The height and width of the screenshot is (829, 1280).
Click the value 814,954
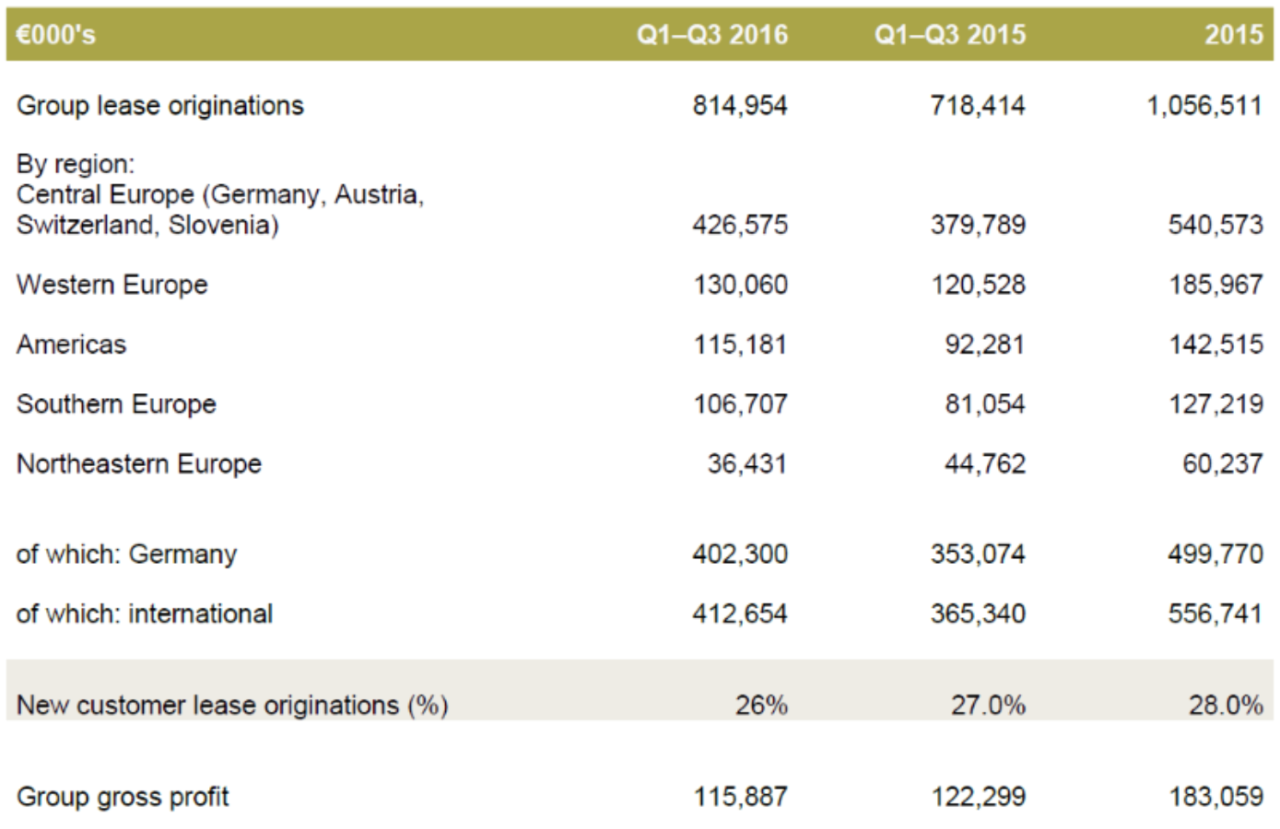(740, 106)
